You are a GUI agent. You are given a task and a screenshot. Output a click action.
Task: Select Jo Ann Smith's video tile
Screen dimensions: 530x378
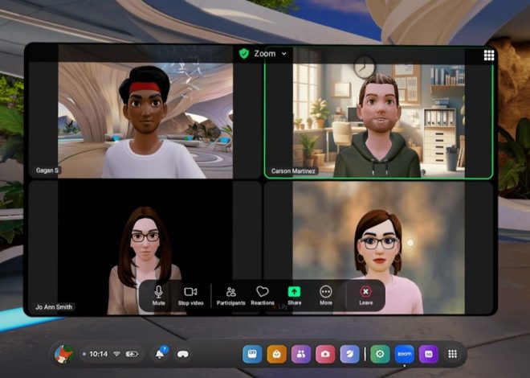pyautogui.click(x=145, y=249)
